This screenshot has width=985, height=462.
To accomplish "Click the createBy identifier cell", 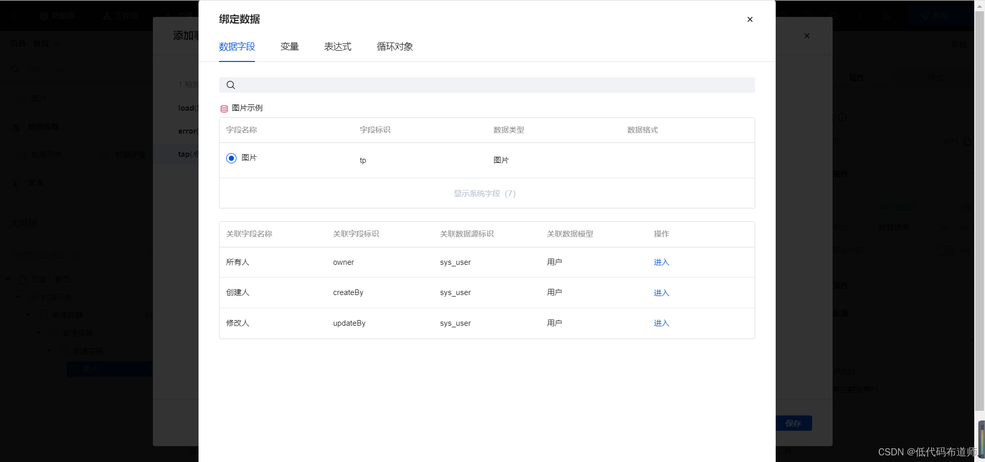I will point(348,292).
